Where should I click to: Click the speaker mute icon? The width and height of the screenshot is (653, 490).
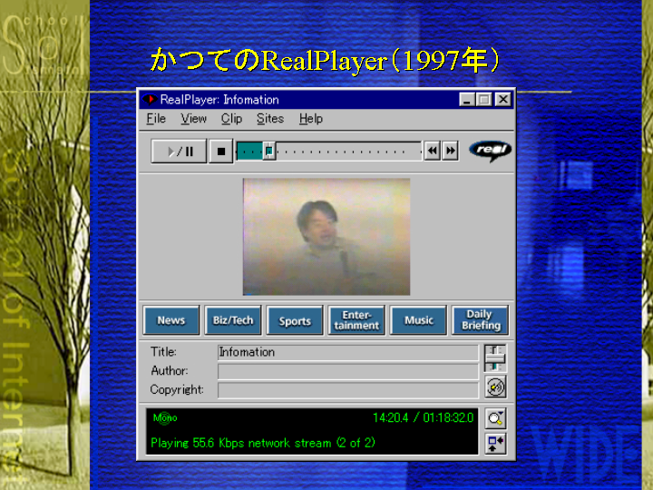495,387
